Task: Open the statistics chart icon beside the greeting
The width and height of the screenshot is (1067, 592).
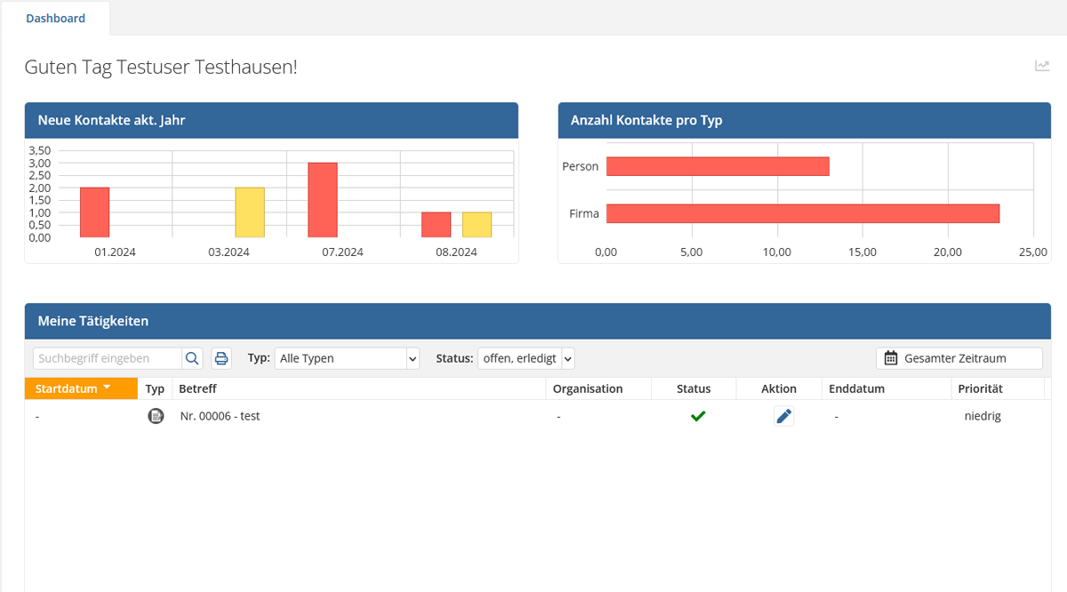Action: (1042, 66)
